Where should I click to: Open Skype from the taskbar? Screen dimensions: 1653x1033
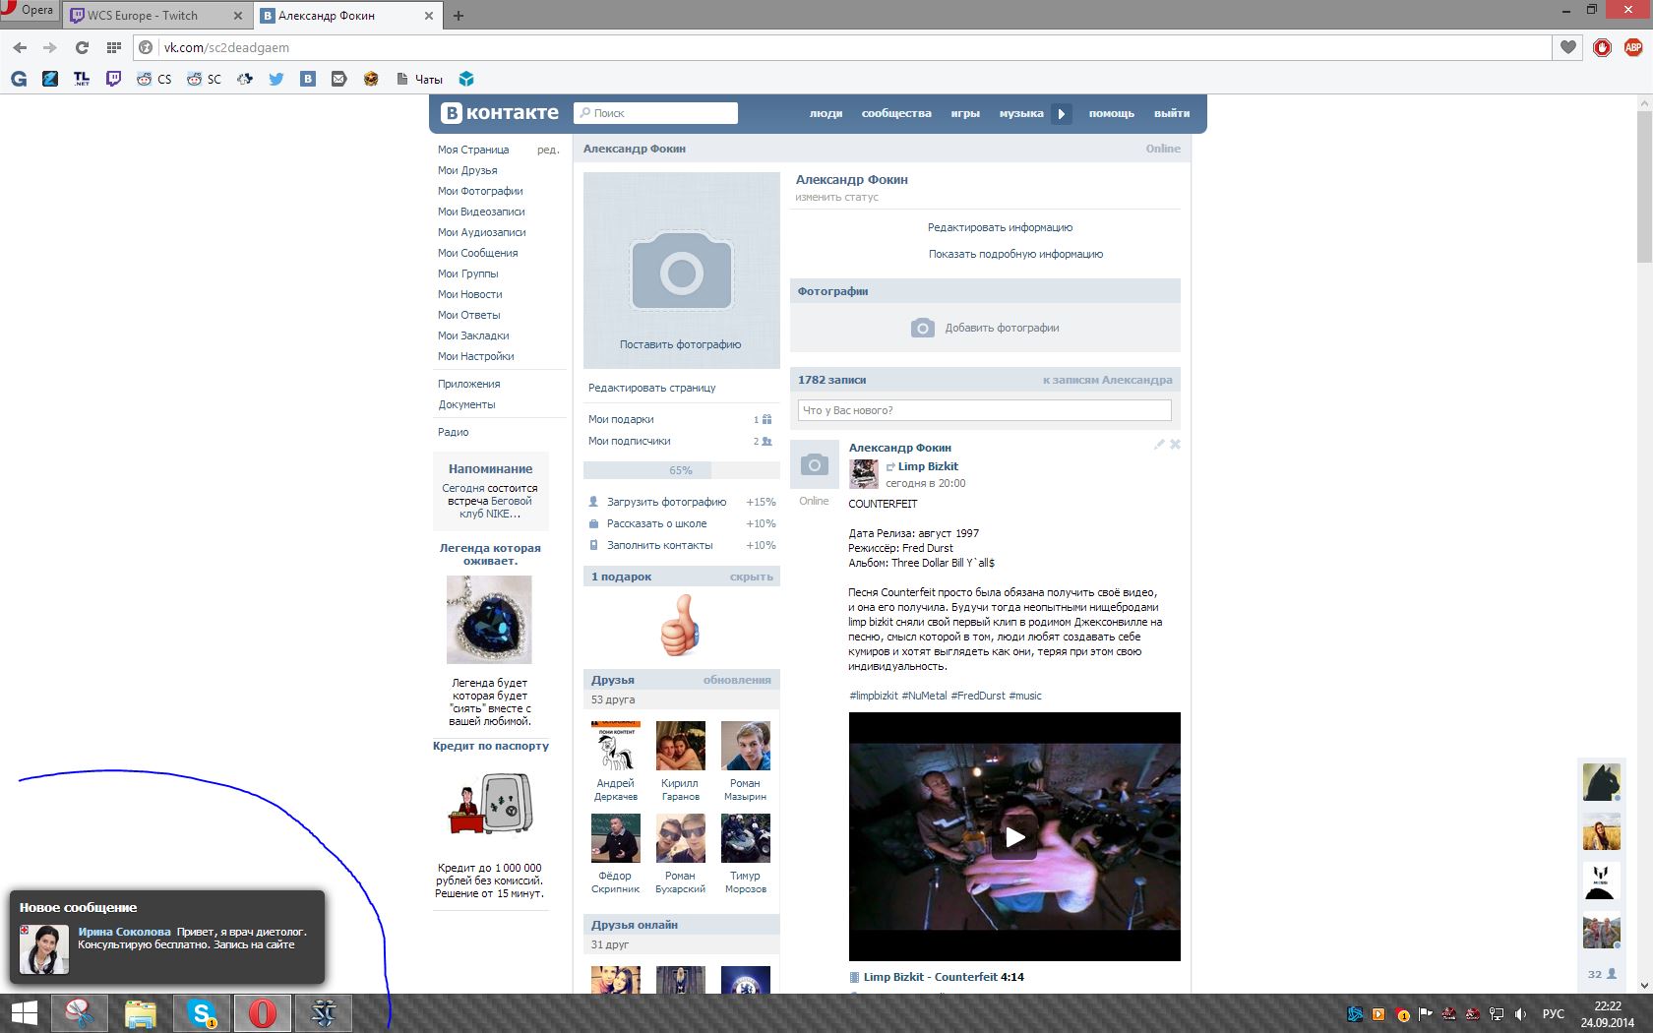(202, 1013)
